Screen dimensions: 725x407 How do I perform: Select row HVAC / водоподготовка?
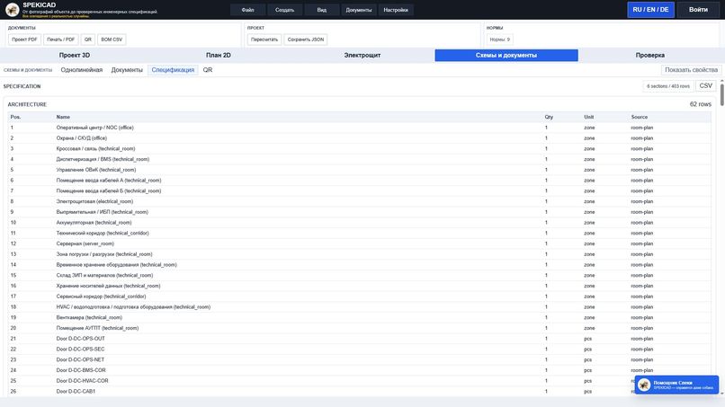[359, 307]
